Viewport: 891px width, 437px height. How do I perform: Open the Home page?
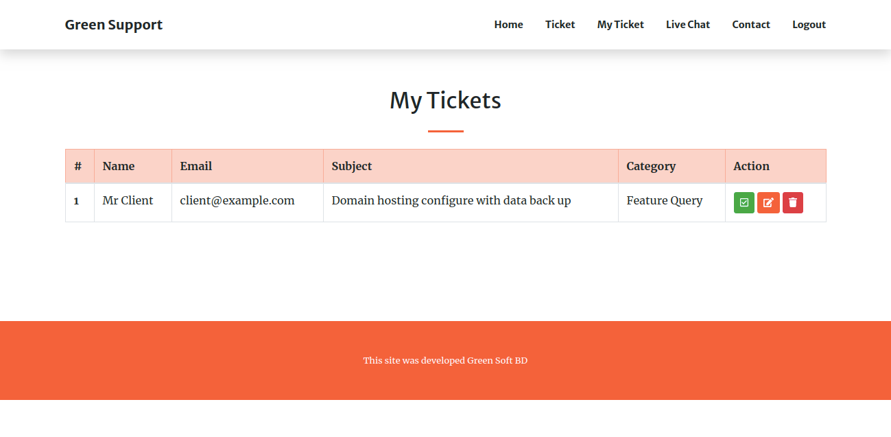tap(508, 24)
